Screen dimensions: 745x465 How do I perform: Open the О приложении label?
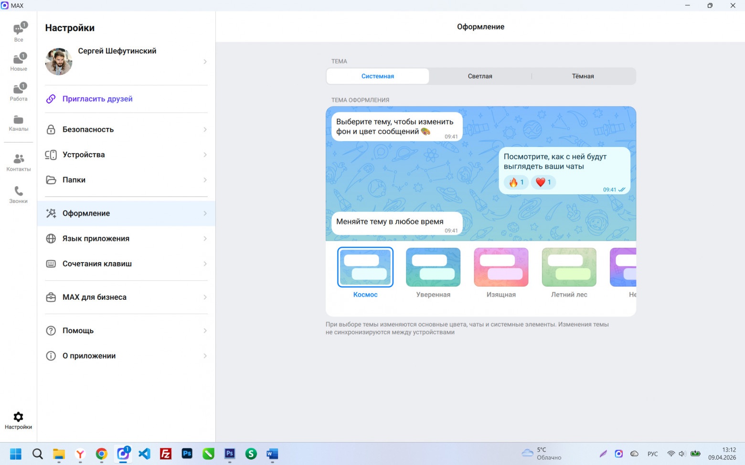click(x=89, y=356)
